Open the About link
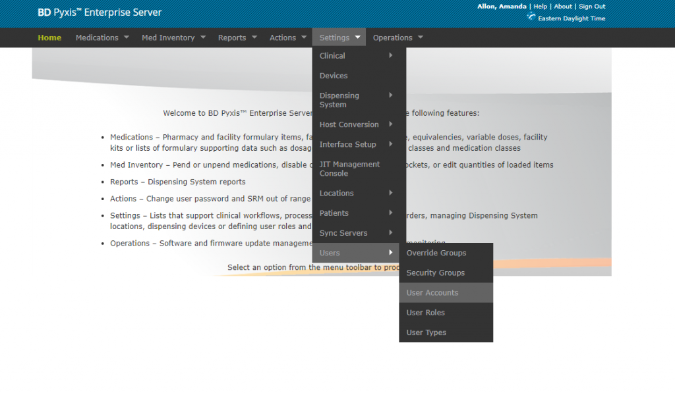 point(563,7)
